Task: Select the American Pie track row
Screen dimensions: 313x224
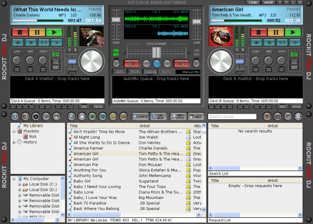Action: point(135,165)
